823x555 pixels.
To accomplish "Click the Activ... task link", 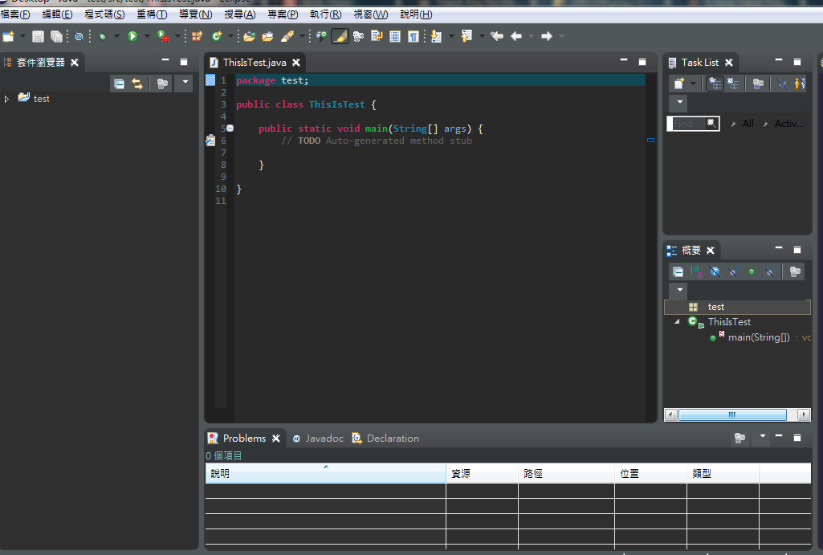I will coord(789,124).
